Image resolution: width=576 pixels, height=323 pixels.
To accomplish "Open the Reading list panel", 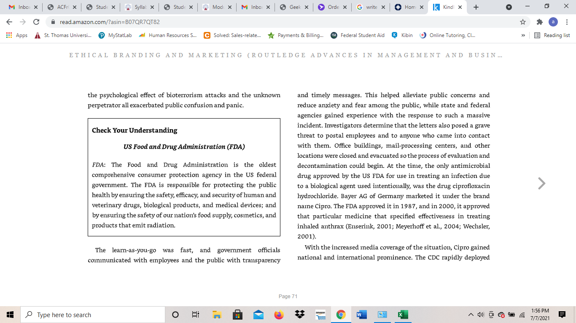I will 552,35.
